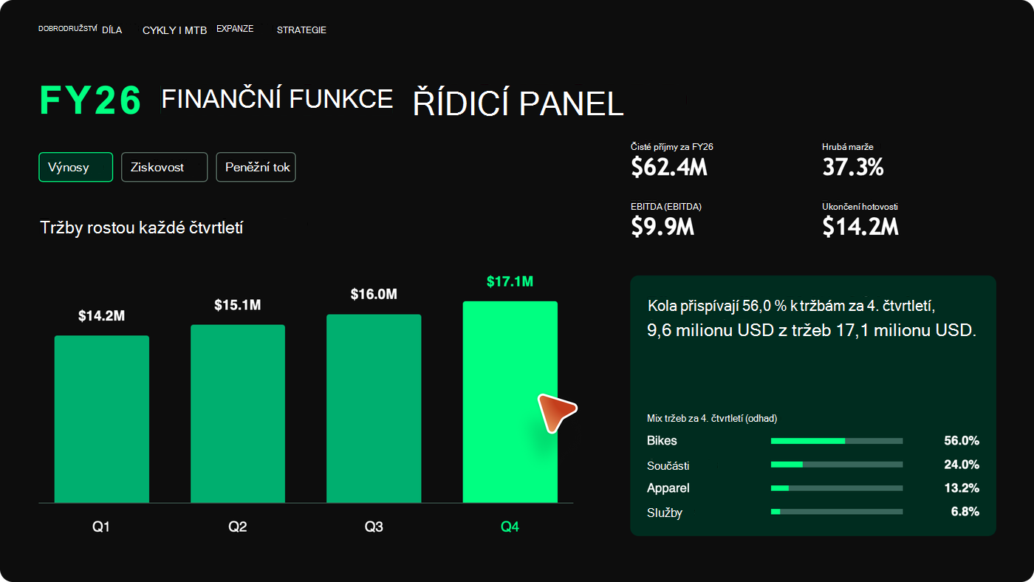Click the Součásti row label
1034x582 pixels.
[668, 465]
